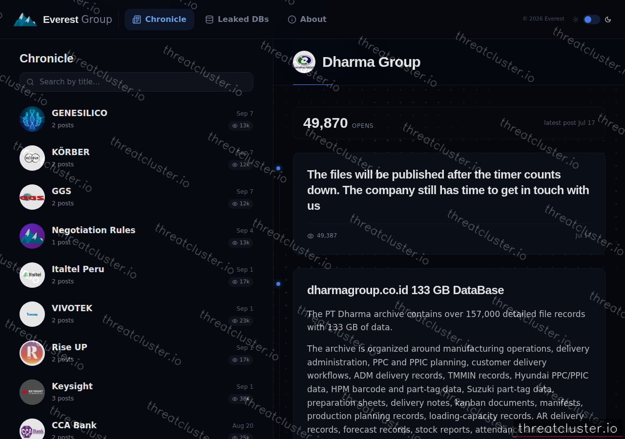Click the Negotiation Rules mountain avatar

click(x=32, y=236)
